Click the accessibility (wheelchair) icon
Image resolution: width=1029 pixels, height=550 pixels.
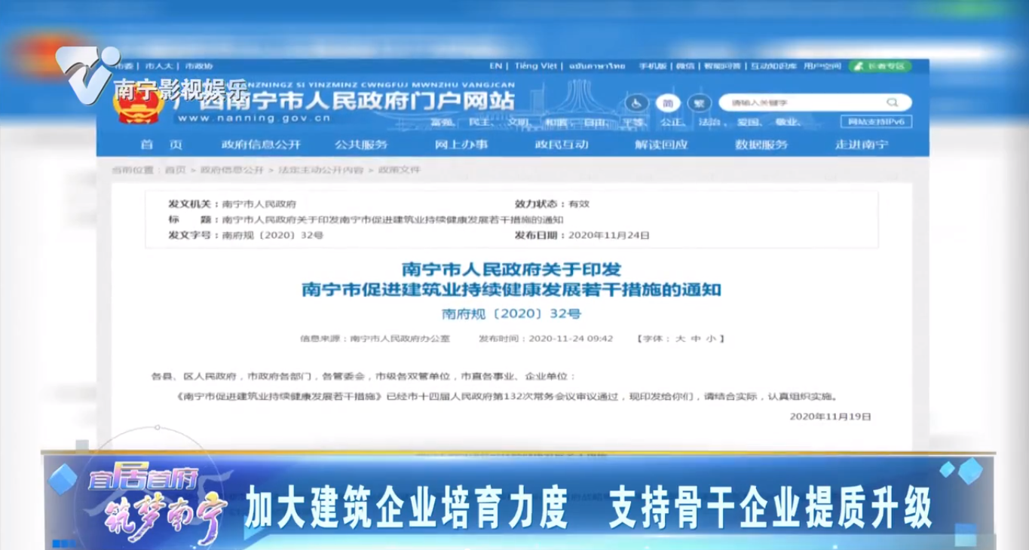pos(637,102)
